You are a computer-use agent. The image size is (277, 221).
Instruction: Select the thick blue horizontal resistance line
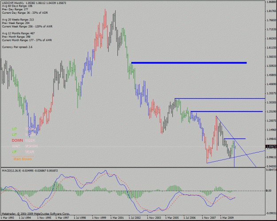click(x=189, y=62)
